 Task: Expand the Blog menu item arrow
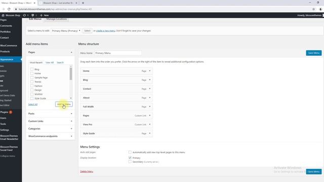tap(150, 80)
